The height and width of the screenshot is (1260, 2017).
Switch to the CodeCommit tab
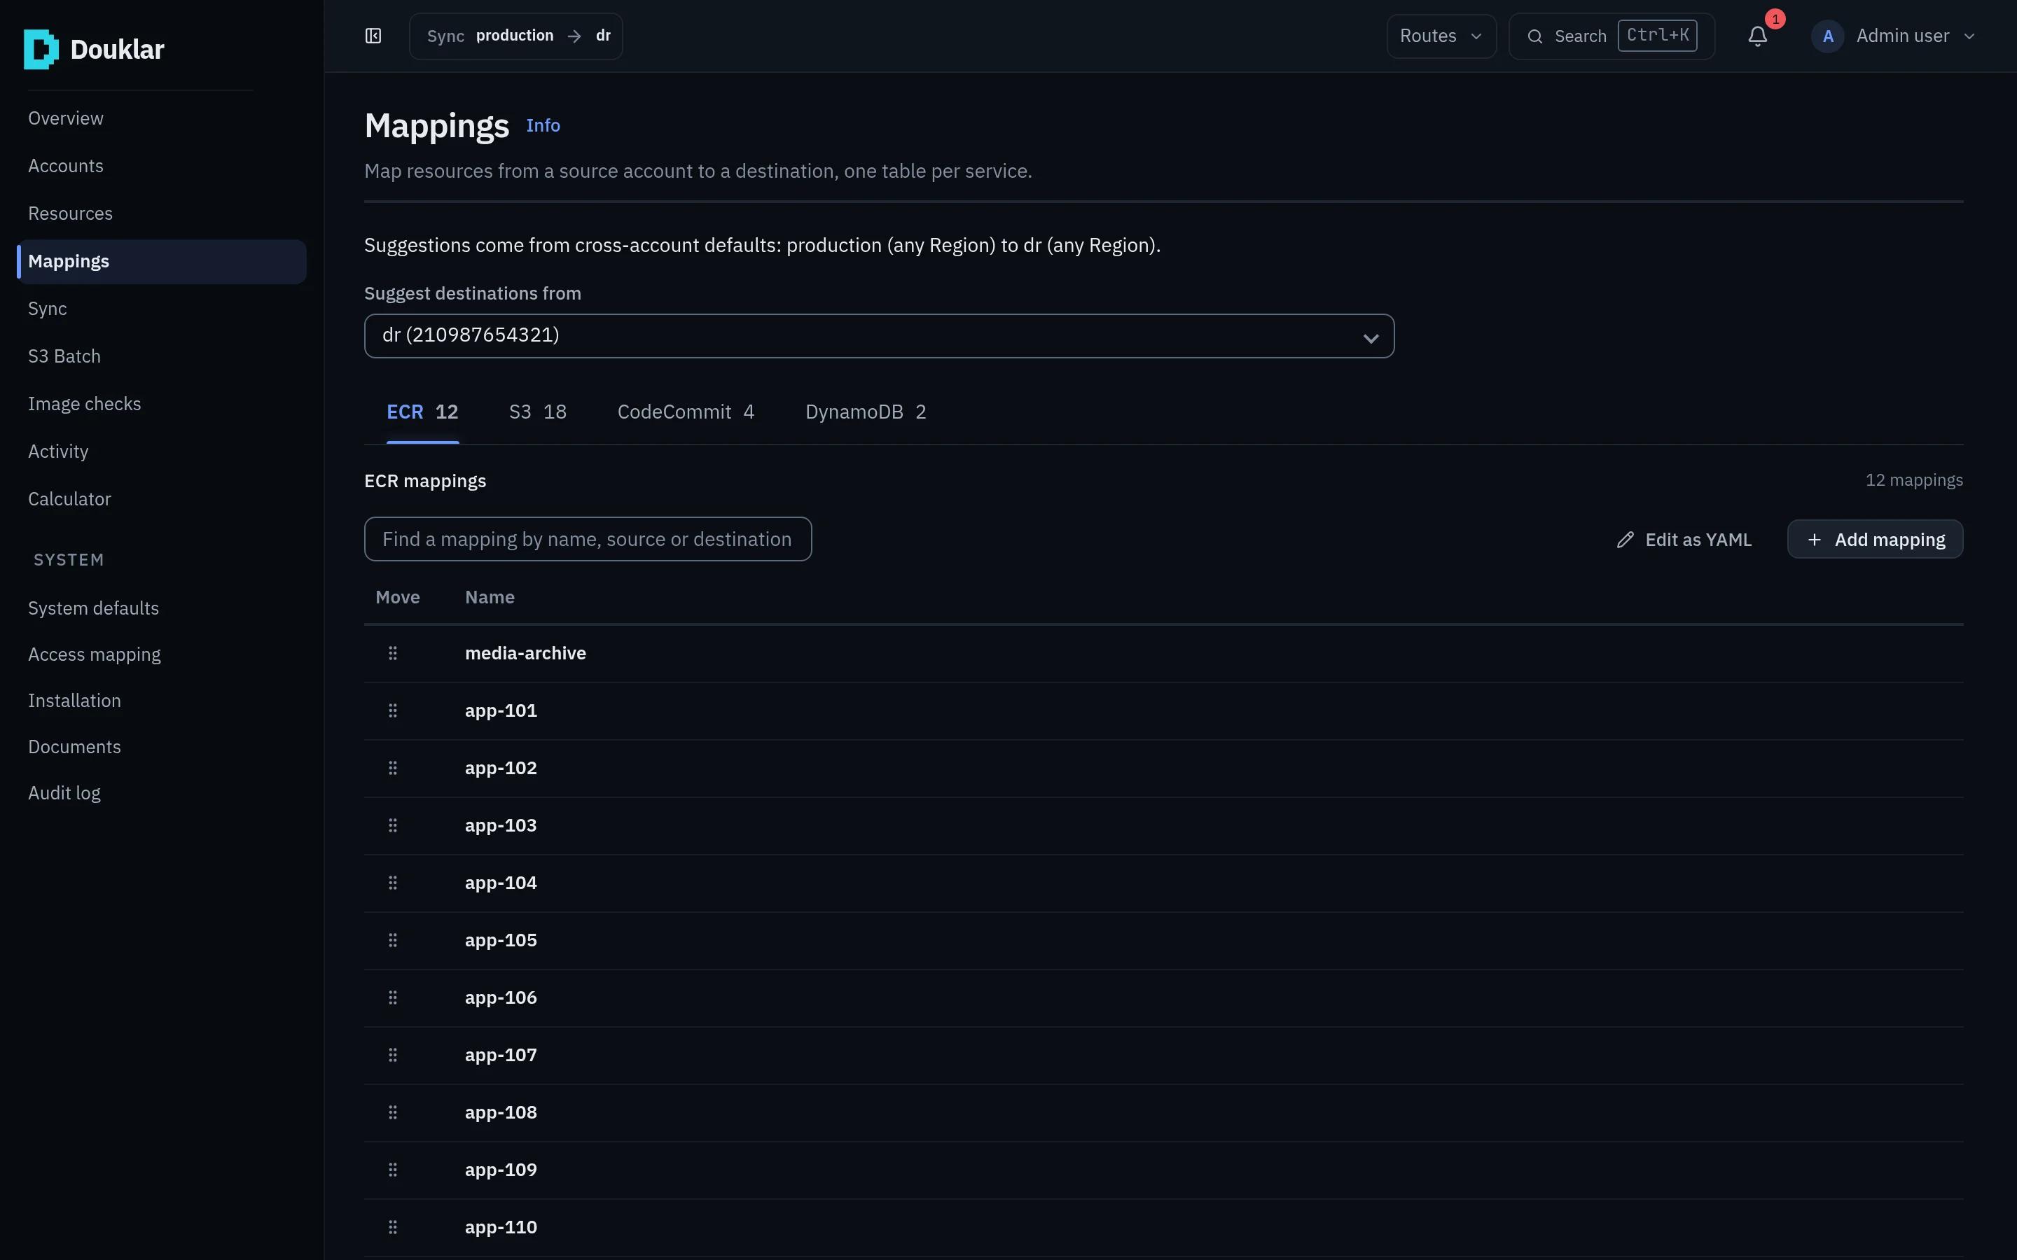[685, 412]
